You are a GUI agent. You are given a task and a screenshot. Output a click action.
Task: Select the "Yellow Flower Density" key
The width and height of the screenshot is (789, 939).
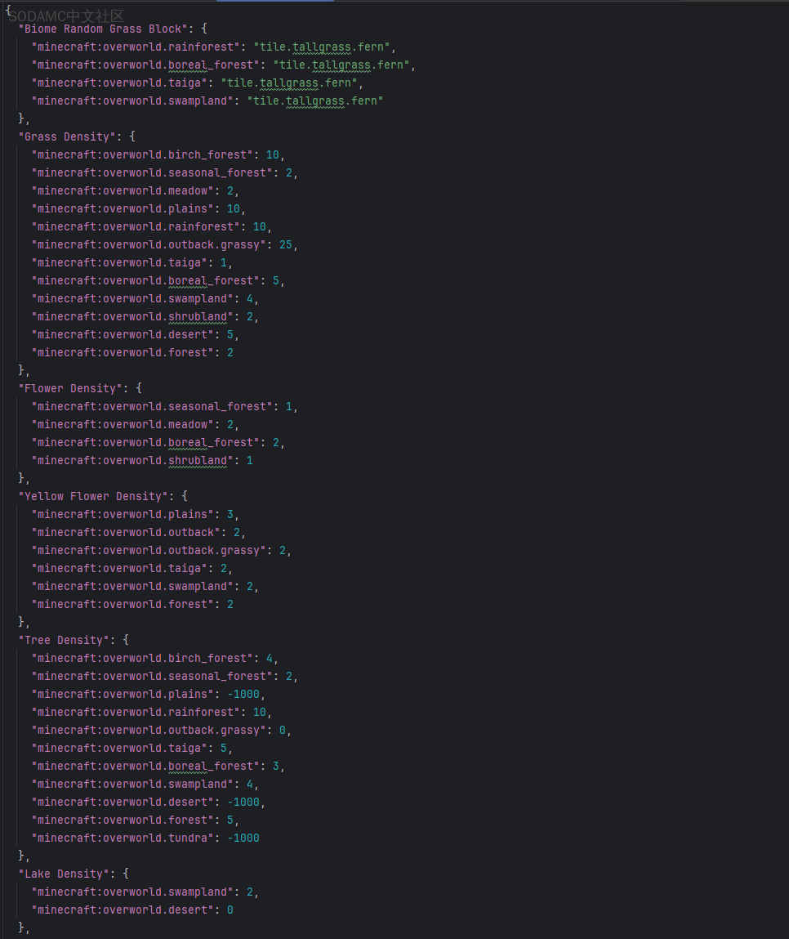click(x=93, y=496)
